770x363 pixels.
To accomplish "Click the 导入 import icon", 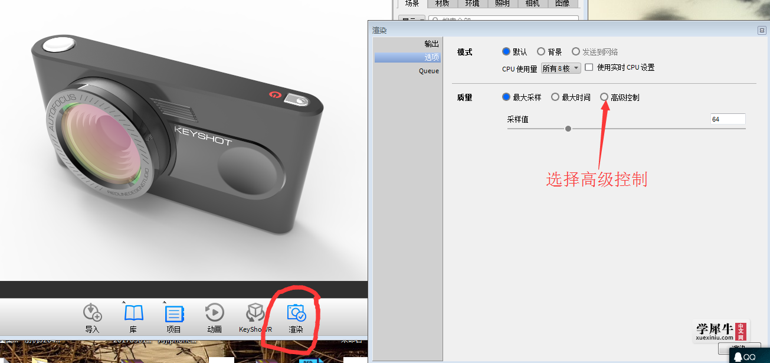I will pos(93,313).
